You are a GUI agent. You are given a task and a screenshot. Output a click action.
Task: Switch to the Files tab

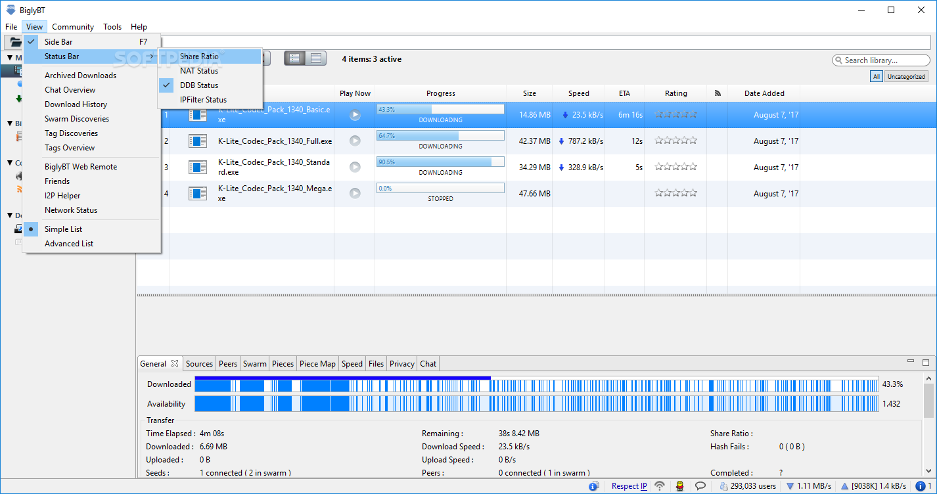pos(376,363)
